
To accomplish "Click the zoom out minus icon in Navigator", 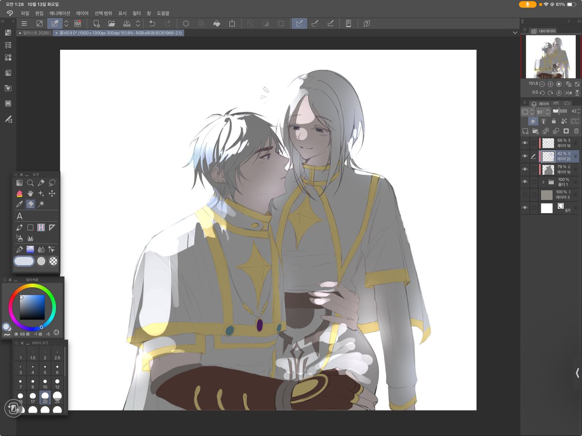I will pyautogui.click(x=542, y=84).
